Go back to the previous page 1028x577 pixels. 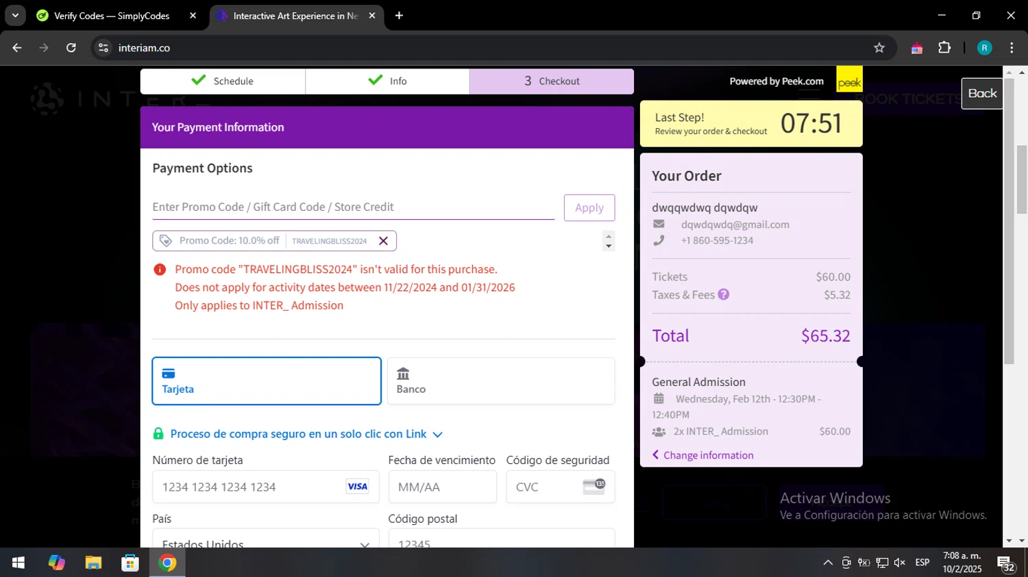click(x=17, y=48)
